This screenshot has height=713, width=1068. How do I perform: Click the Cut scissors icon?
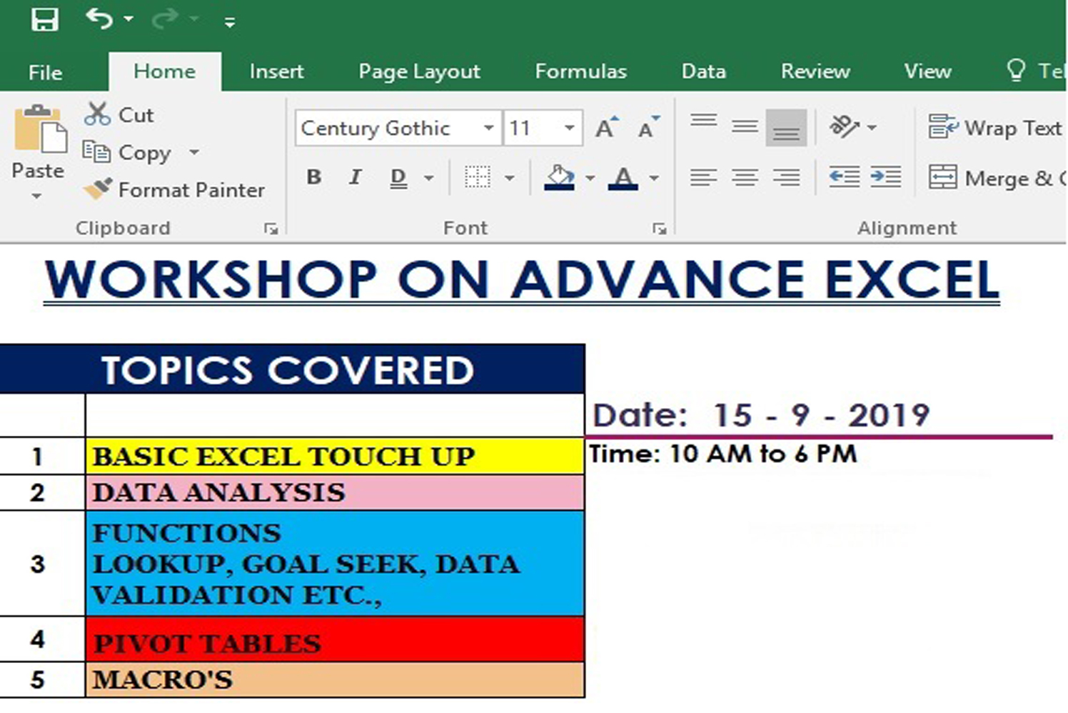(97, 114)
